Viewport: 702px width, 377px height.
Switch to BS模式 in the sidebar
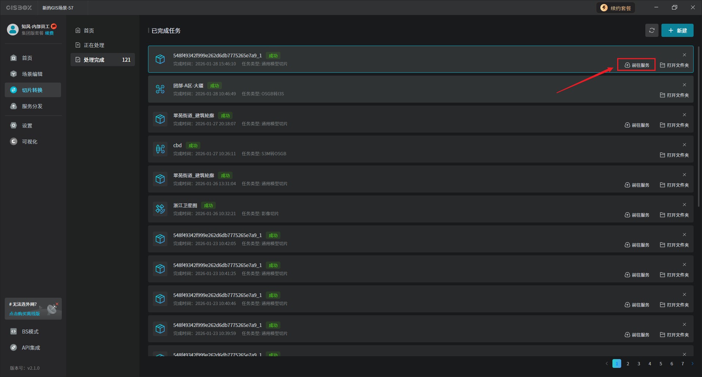pyautogui.click(x=30, y=332)
